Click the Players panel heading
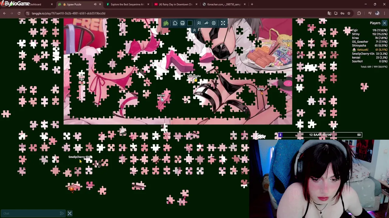This screenshot has width=389, height=218. tap(375, 23)
